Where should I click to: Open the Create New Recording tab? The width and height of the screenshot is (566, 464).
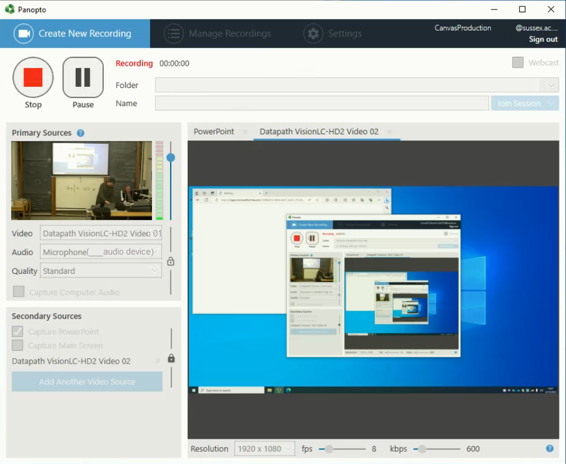coord(75,33)
